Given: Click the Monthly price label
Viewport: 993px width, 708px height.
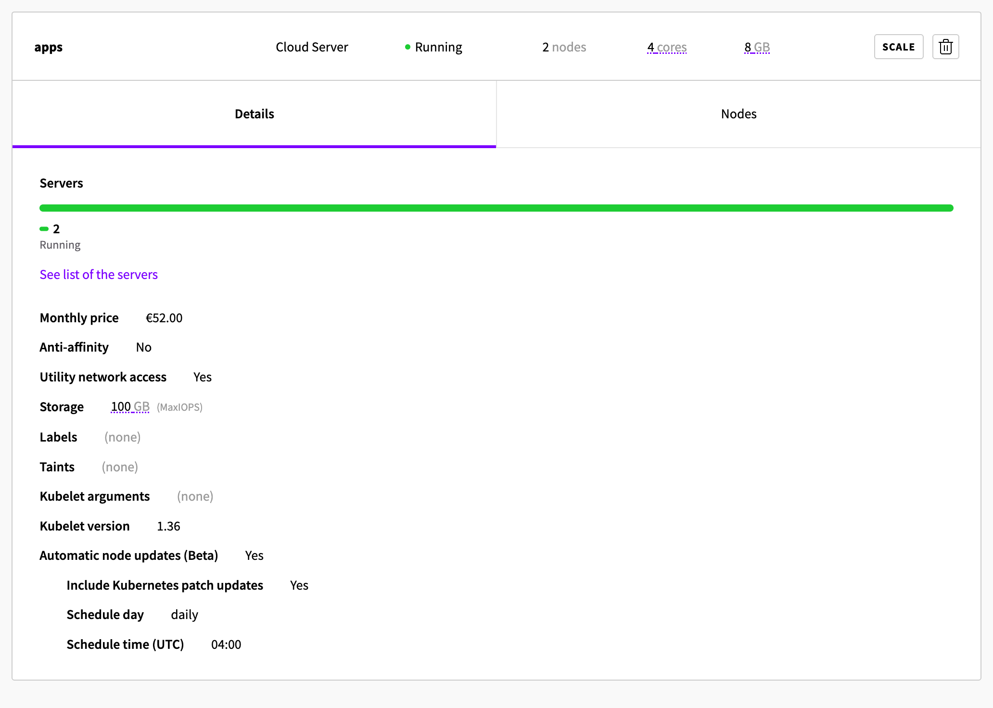Looking at the screenshot, I should pyautogui.click(x=79, y=318).
